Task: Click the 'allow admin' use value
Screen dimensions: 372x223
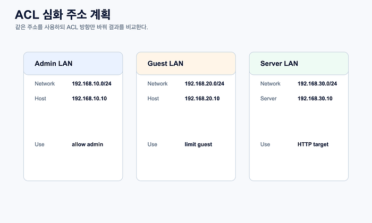Action: coord(87,144)
